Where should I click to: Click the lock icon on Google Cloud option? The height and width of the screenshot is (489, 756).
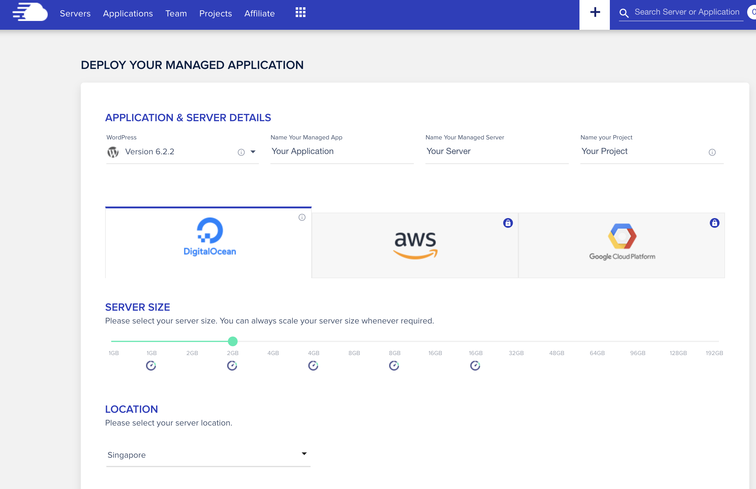click(715, 223)
